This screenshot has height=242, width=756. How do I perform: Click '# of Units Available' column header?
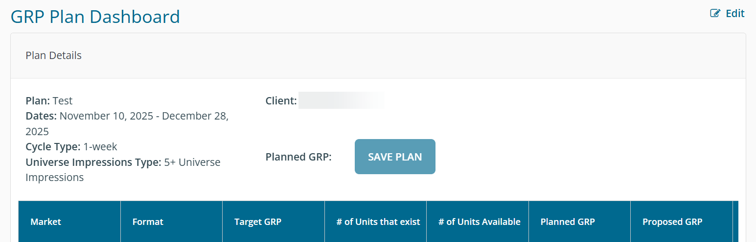480,222
